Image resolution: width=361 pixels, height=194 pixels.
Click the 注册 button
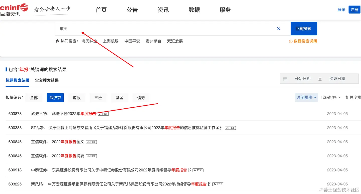pyautogui.click(x=354, y=10)
